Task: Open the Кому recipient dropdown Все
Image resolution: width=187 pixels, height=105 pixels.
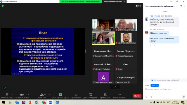Action: [x=155, y=85]
